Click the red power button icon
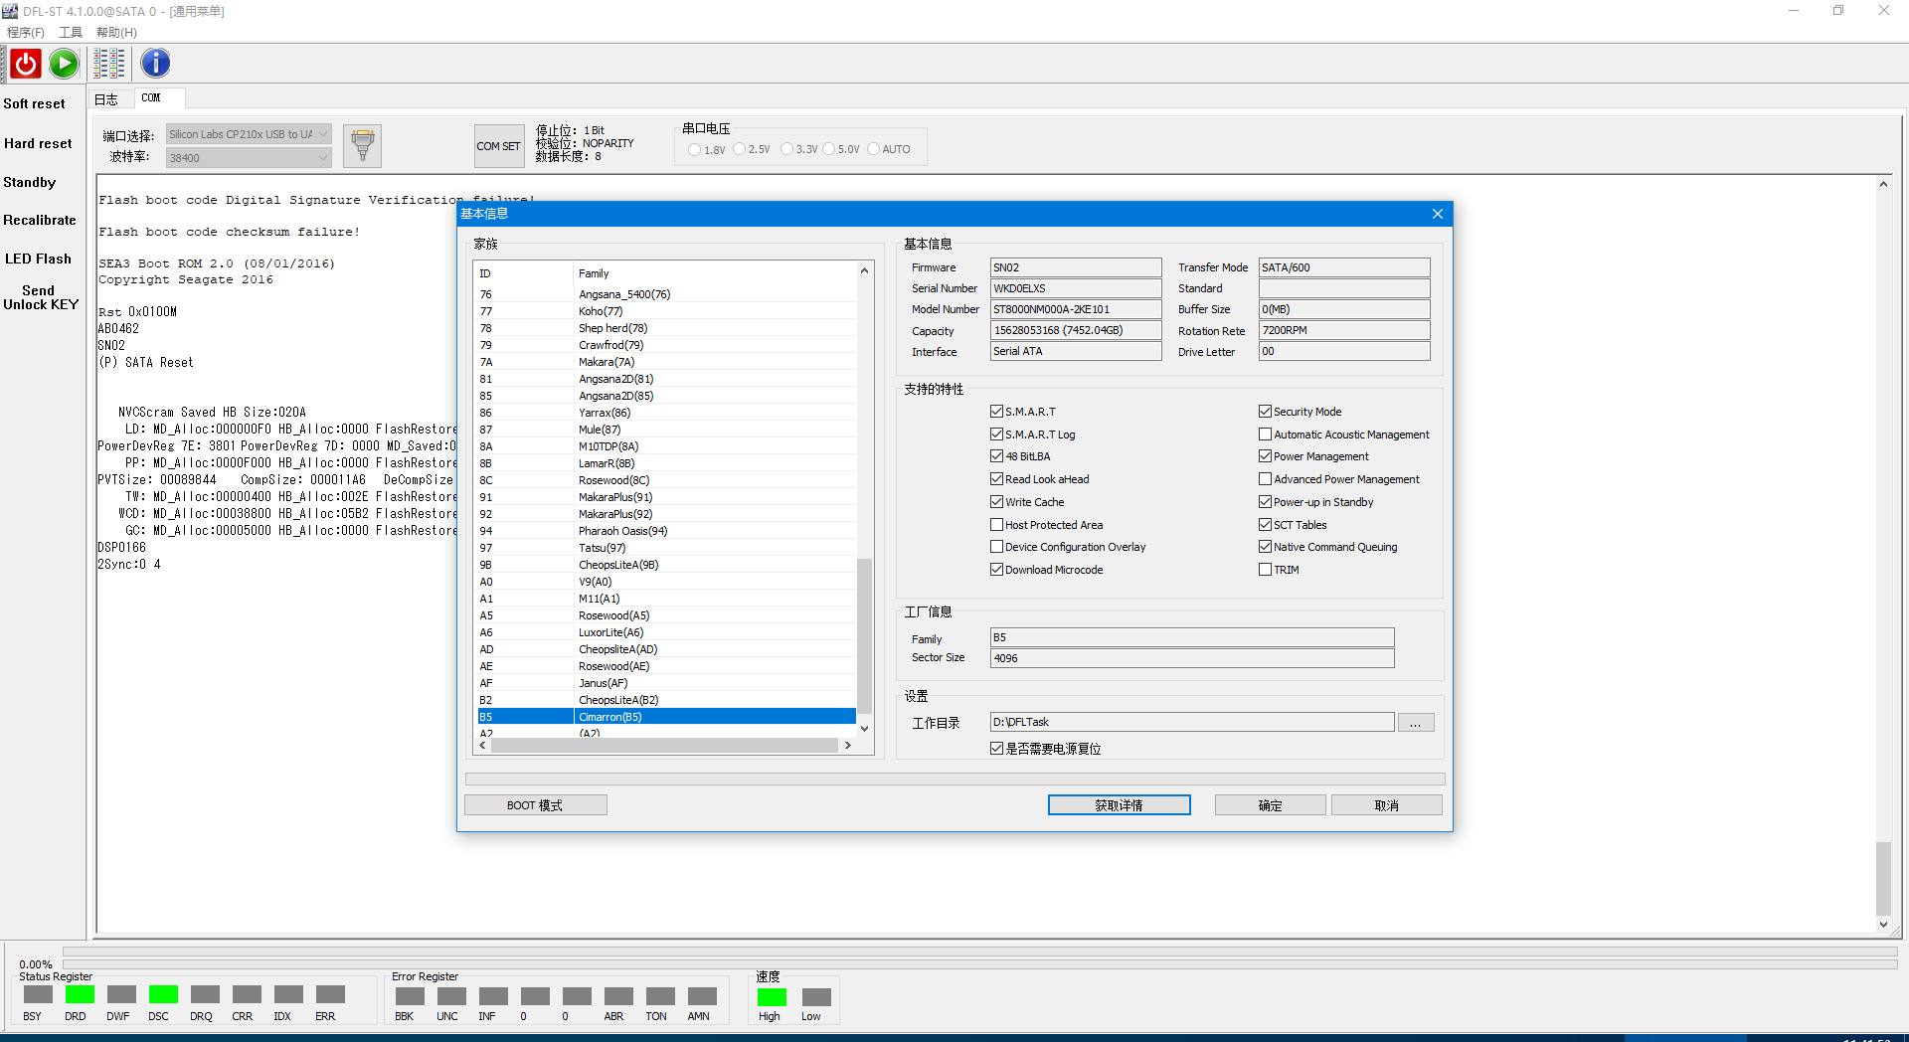The height and width of the screenshot is (1042, 1909). pyautogui.click(x=26, y=64)
